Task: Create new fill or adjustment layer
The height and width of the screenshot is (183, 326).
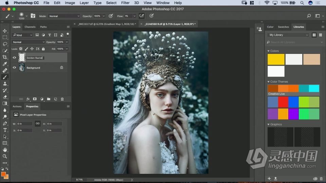Action: point(42,99)
